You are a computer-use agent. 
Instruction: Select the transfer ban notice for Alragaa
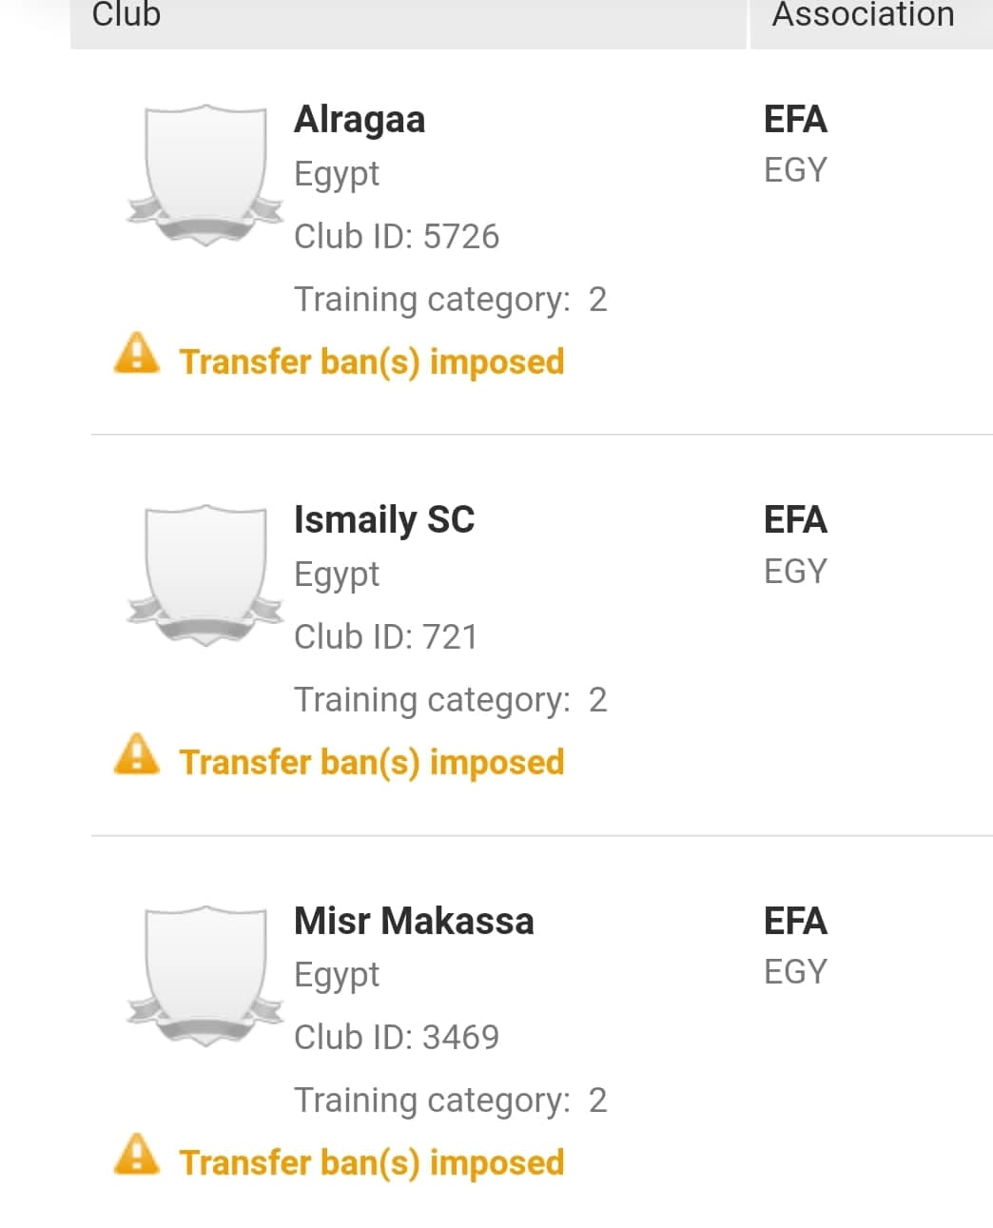tap(371, 361)
